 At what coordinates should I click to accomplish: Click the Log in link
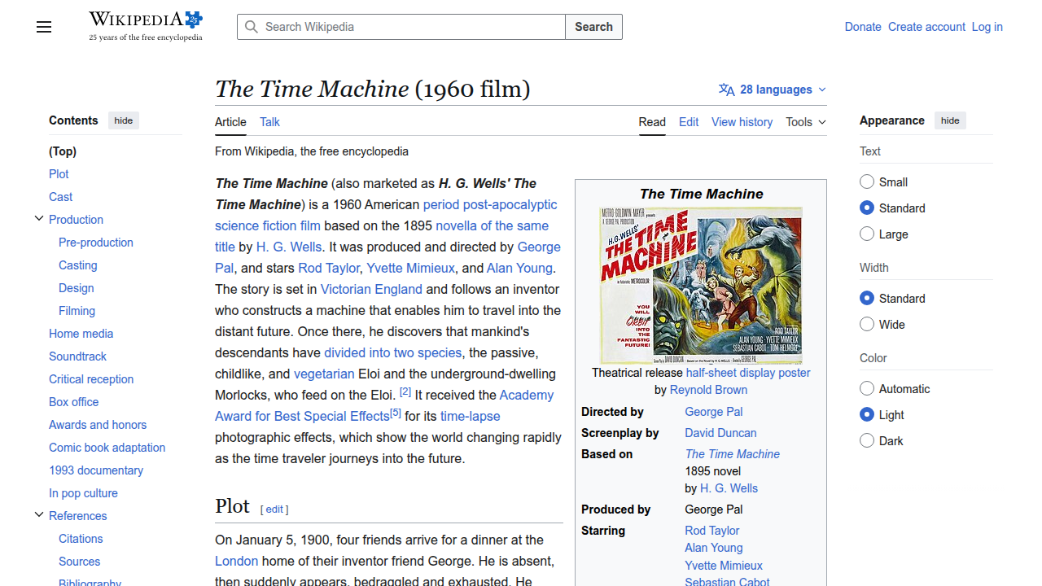pyautogui.click(x=987, y=27)
